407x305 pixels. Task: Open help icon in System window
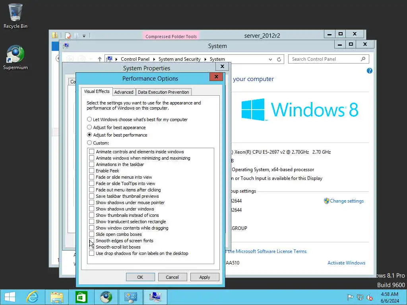point(370,71)
